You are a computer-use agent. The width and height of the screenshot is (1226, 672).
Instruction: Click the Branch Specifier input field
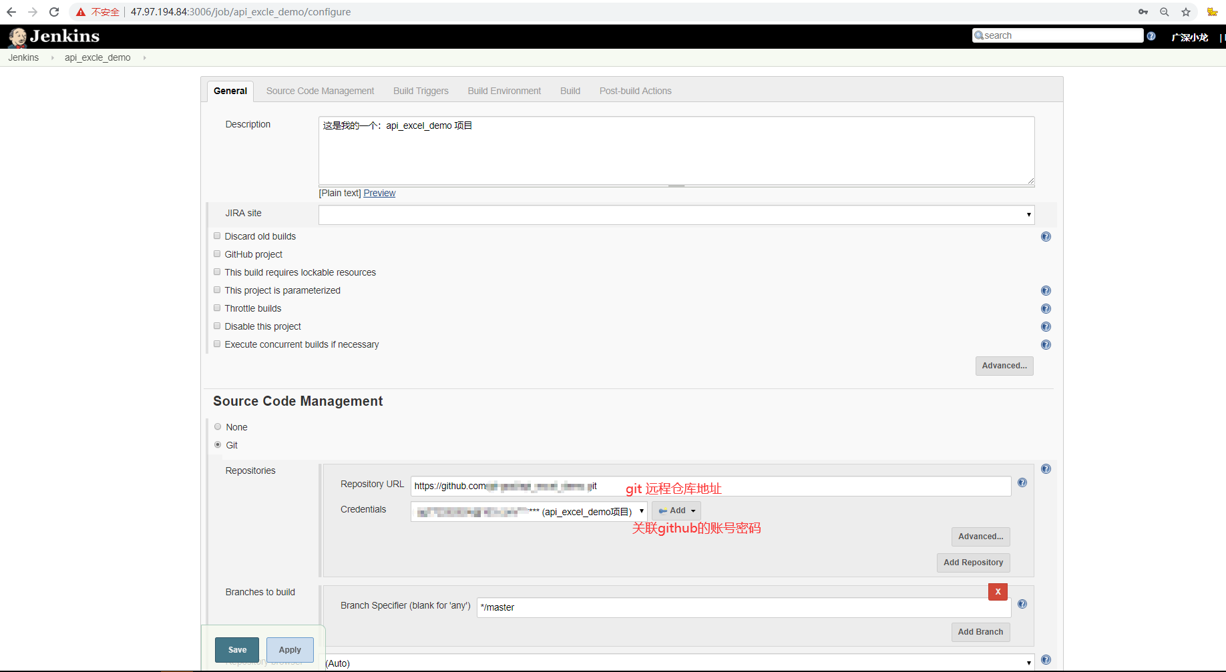(744, 607)
